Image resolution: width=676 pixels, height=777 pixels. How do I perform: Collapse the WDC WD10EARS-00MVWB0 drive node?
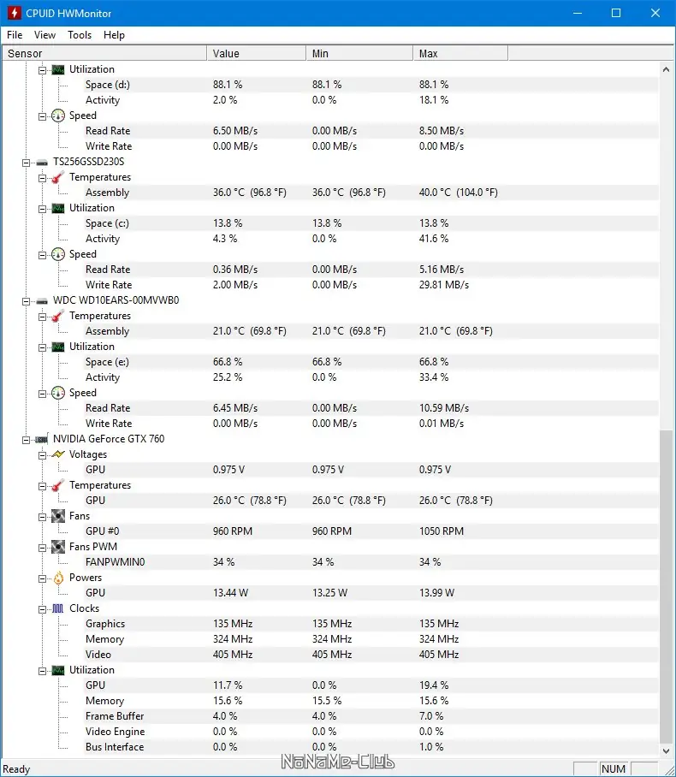click(x=26, y=300)
